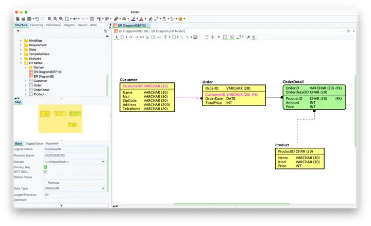Click the horizontal scrollbar below the diagram
This screenshot has width=371, height=226.
pyautogui.click(x=232, y=203)
